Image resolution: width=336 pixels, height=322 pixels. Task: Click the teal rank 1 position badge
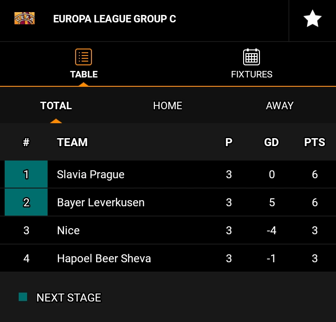[26, 175]
